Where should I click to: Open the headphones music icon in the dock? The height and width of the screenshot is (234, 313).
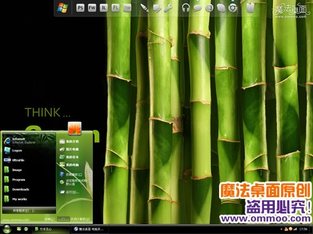pyautogui.click(x=185, y=8)
